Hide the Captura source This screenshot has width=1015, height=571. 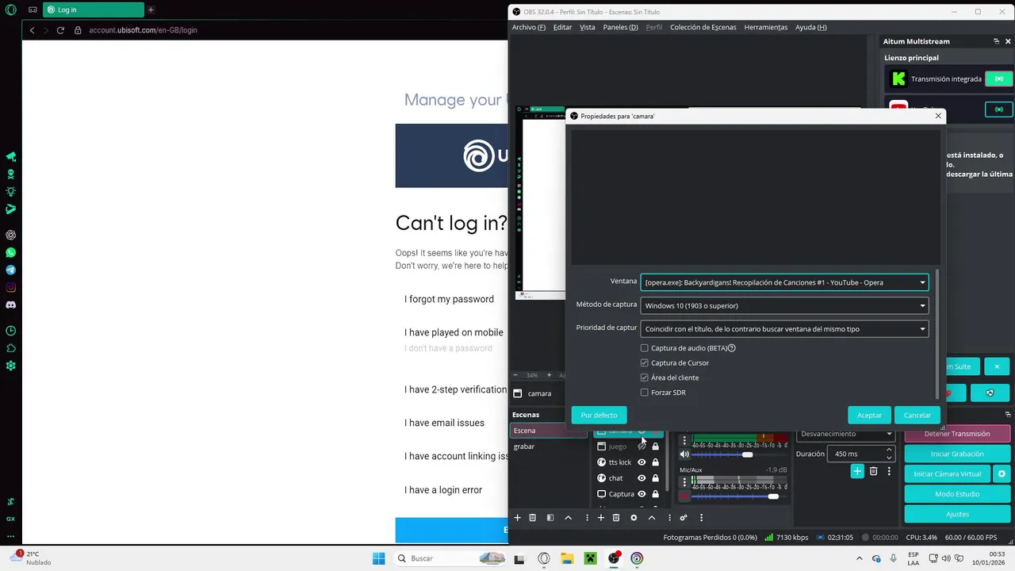pyautogui.click(x=642, y=494)
